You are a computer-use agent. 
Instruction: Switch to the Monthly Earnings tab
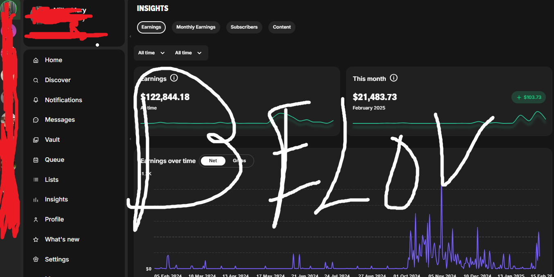[x=196, y=27]
